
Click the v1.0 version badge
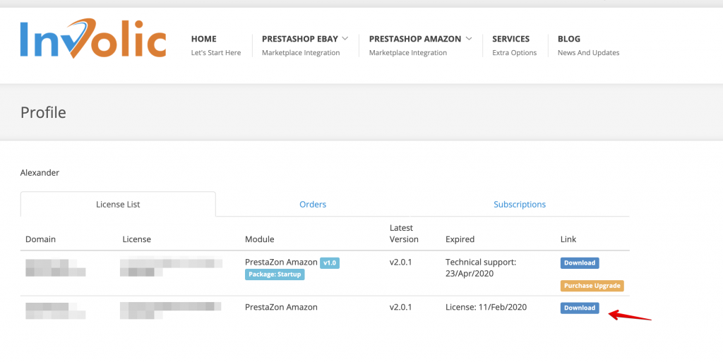(330, 263)
